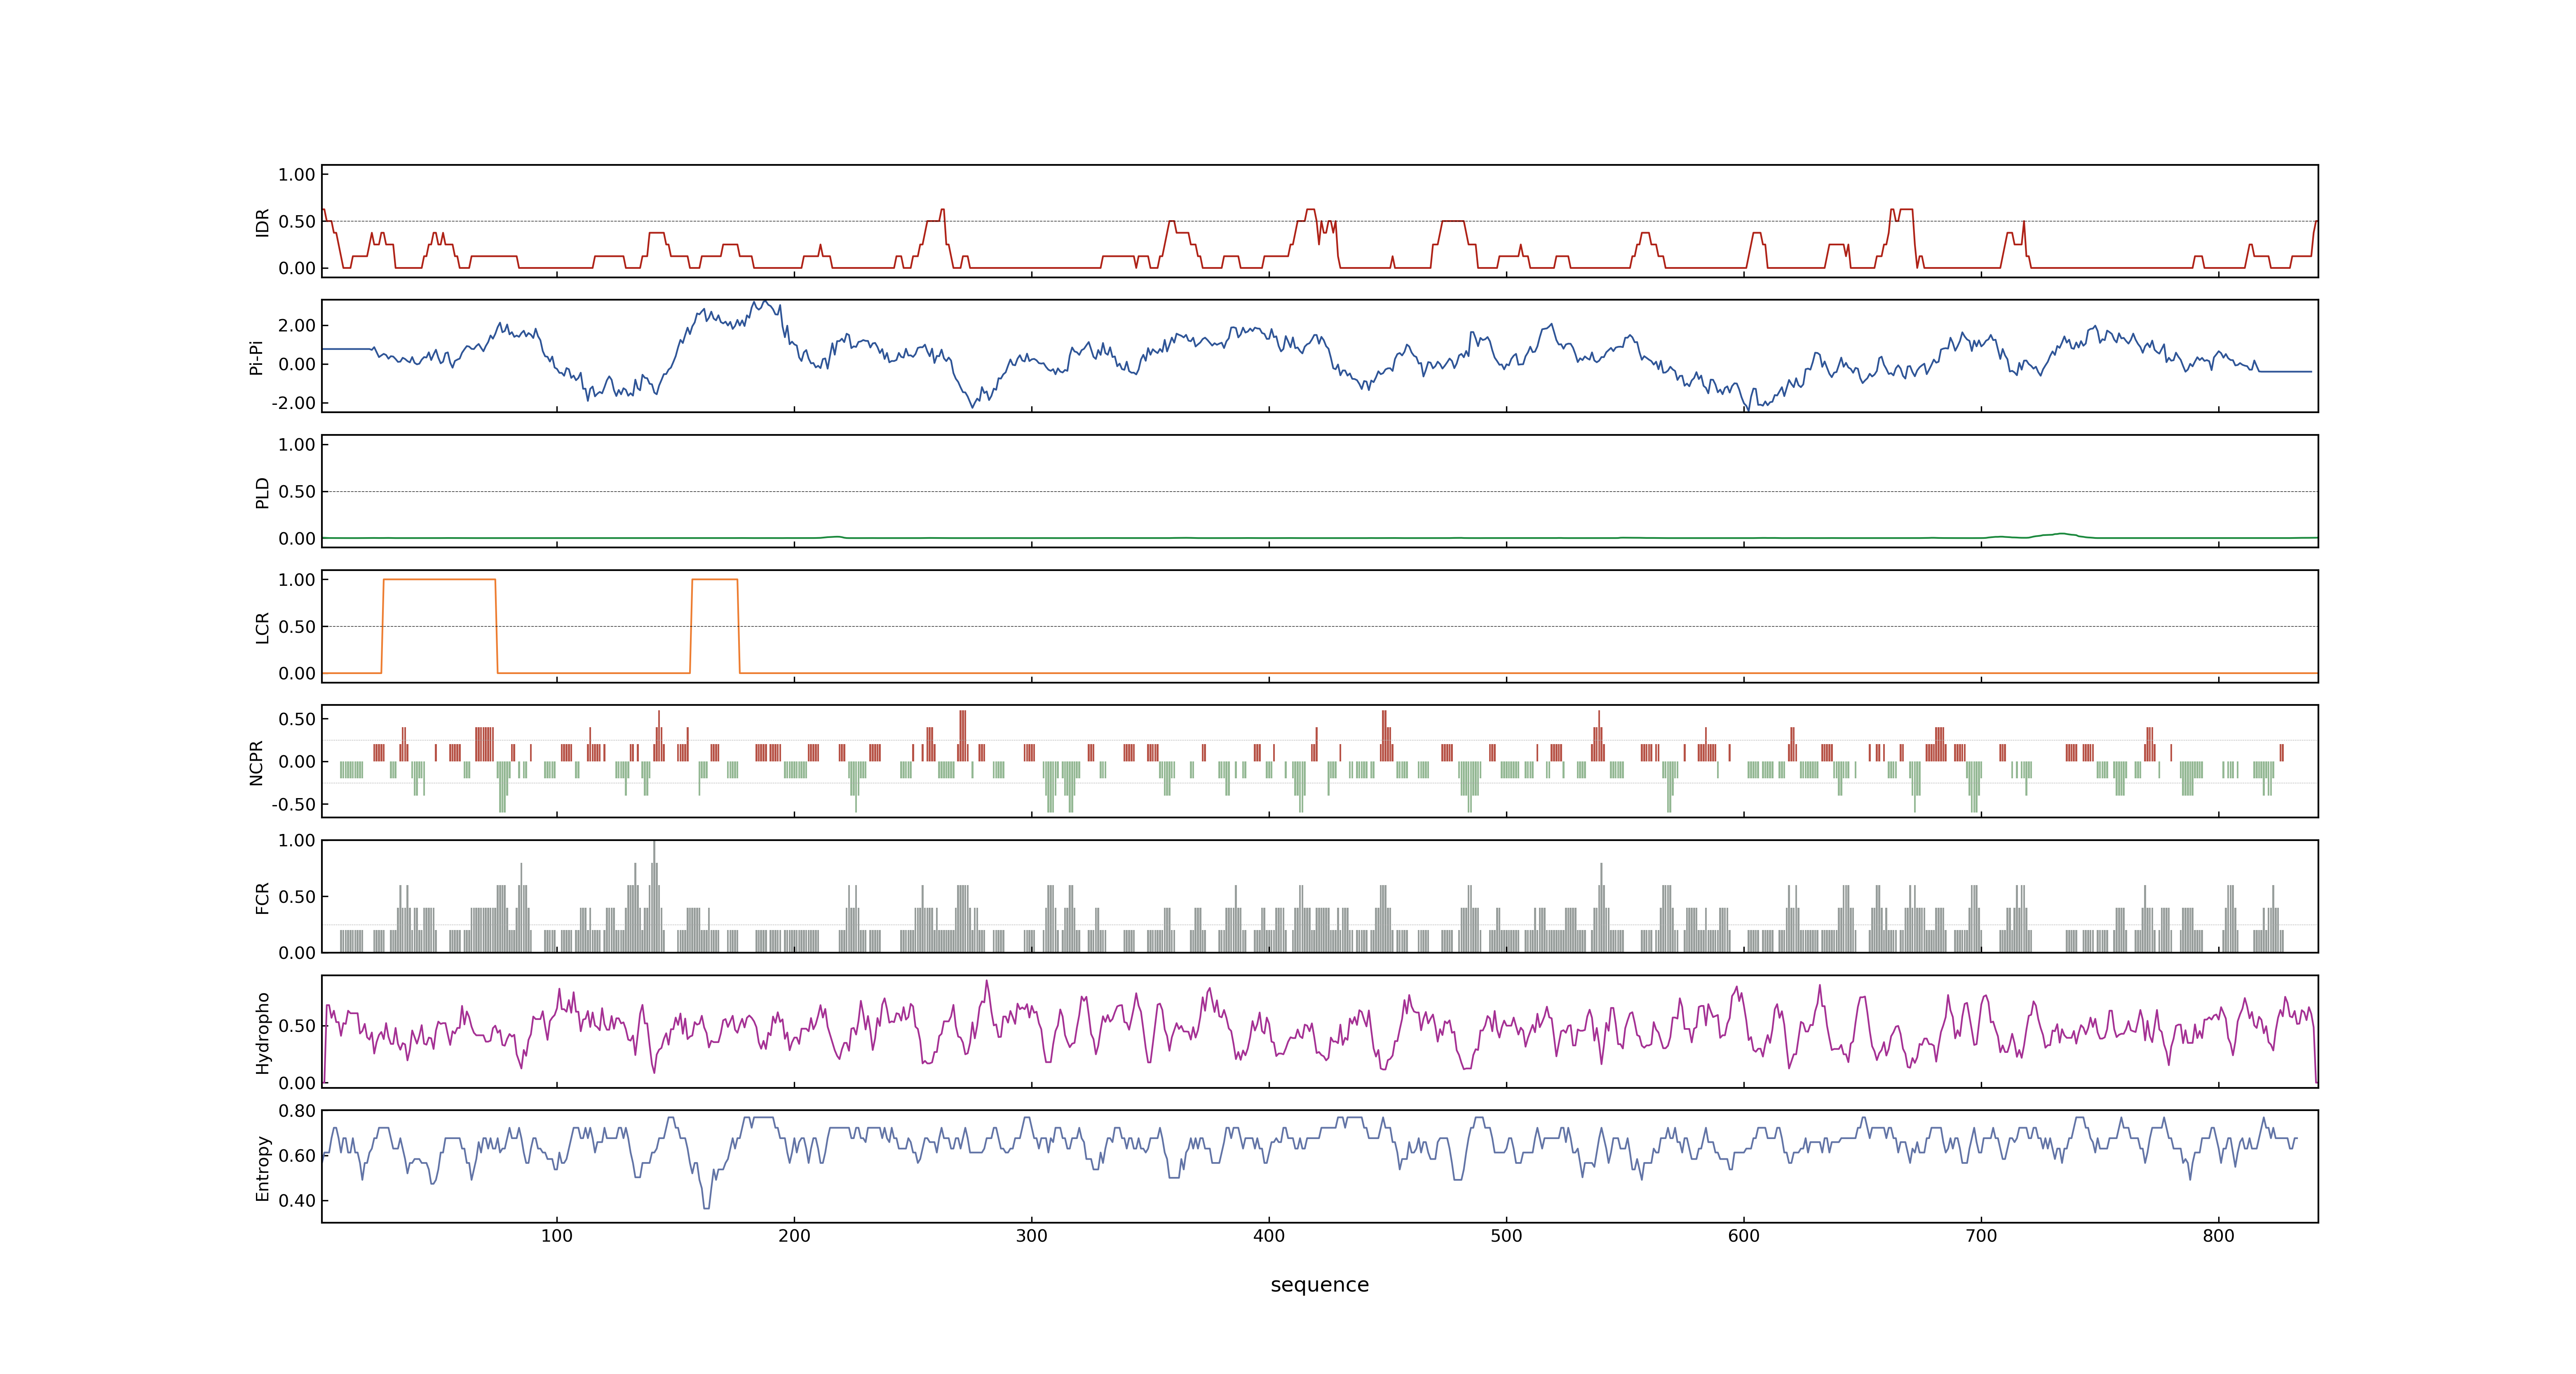Viewport: 2576px width, 1374px height.
Task: Click the 0.50 tick of IDR panel
Action: [297, 222]
